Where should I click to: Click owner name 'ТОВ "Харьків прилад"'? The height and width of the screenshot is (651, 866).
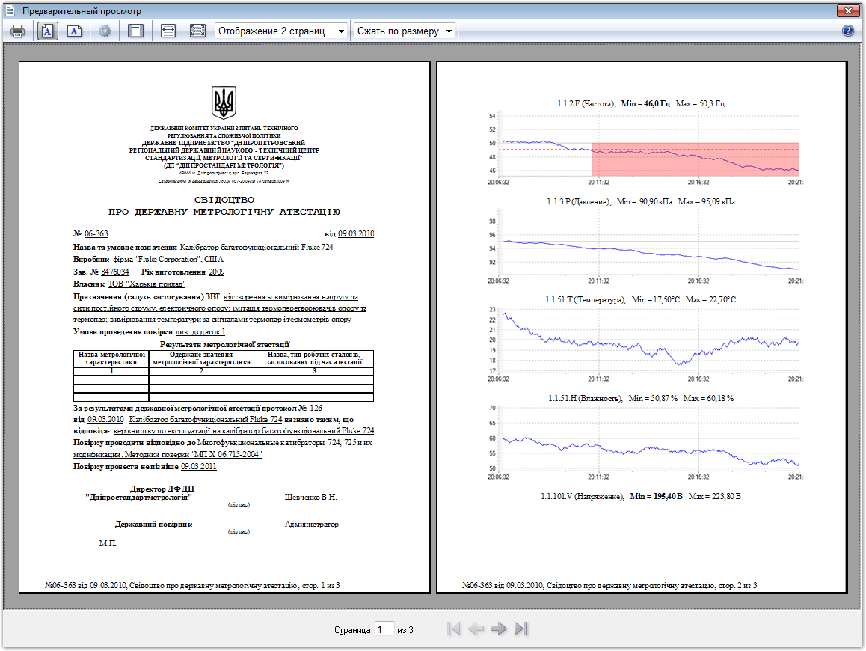point(147,284)
